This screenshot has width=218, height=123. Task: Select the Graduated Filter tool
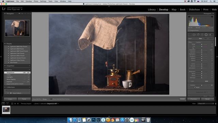tap(202, 35)
